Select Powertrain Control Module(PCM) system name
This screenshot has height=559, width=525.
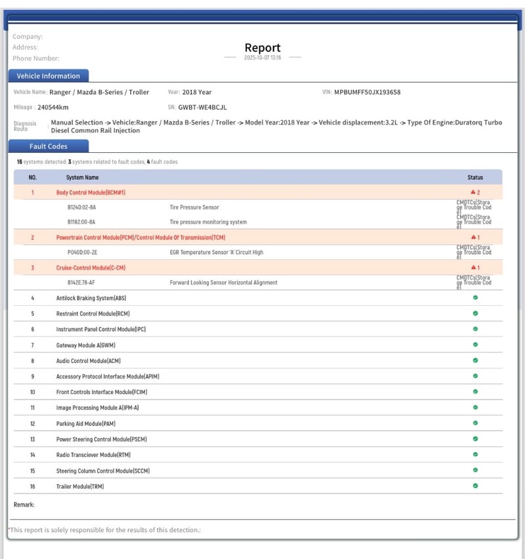140,238
